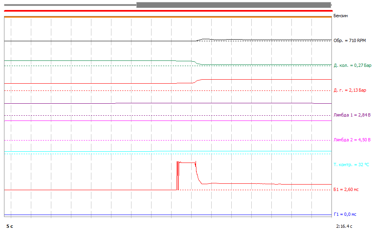
Task: Select the Лямбда 1 = 2,84 В label
Action: coord(352,115)
